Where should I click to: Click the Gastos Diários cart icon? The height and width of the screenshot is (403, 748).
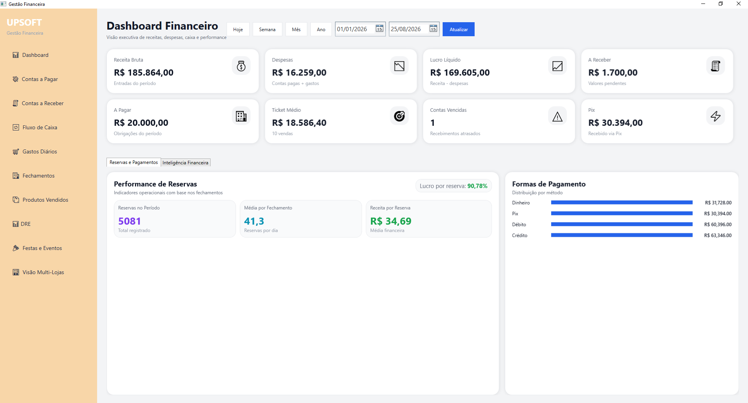(x=16, y=151)
